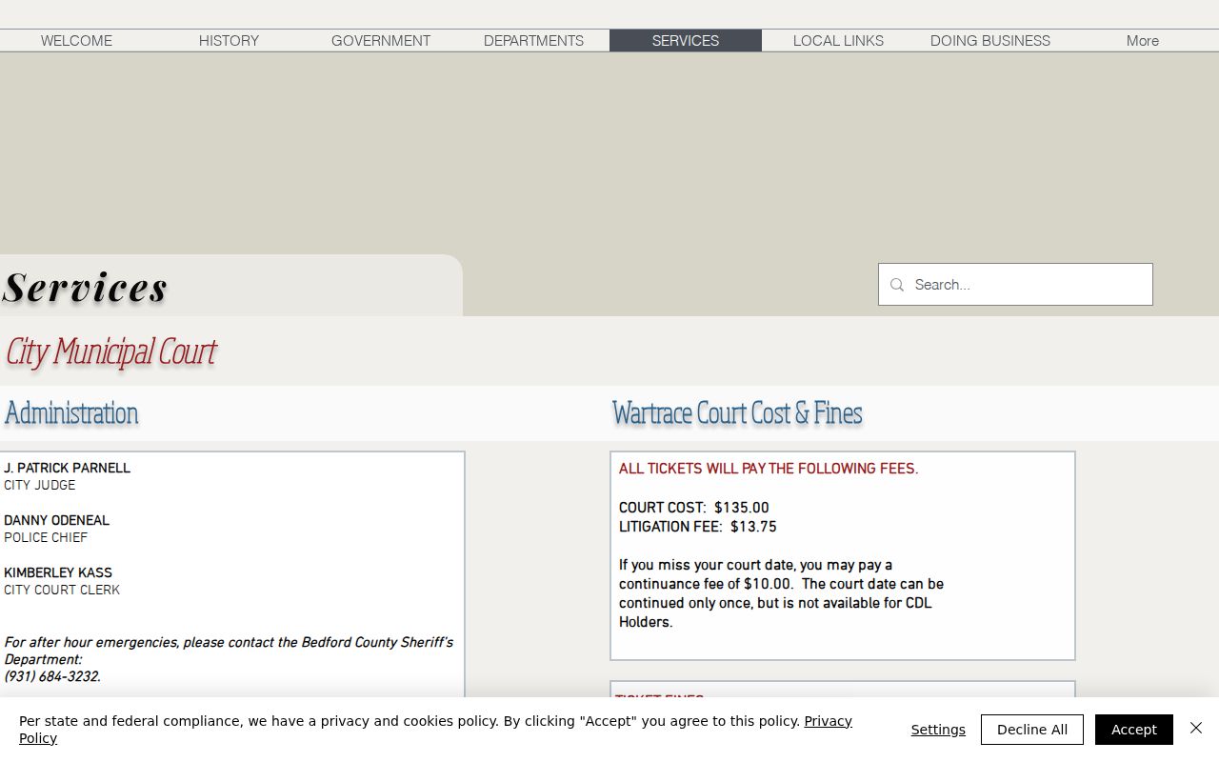Visit the DOING BUSINESS page
Image resolution: width=1219 pixels, height=762 pixels.
point(990,40)
